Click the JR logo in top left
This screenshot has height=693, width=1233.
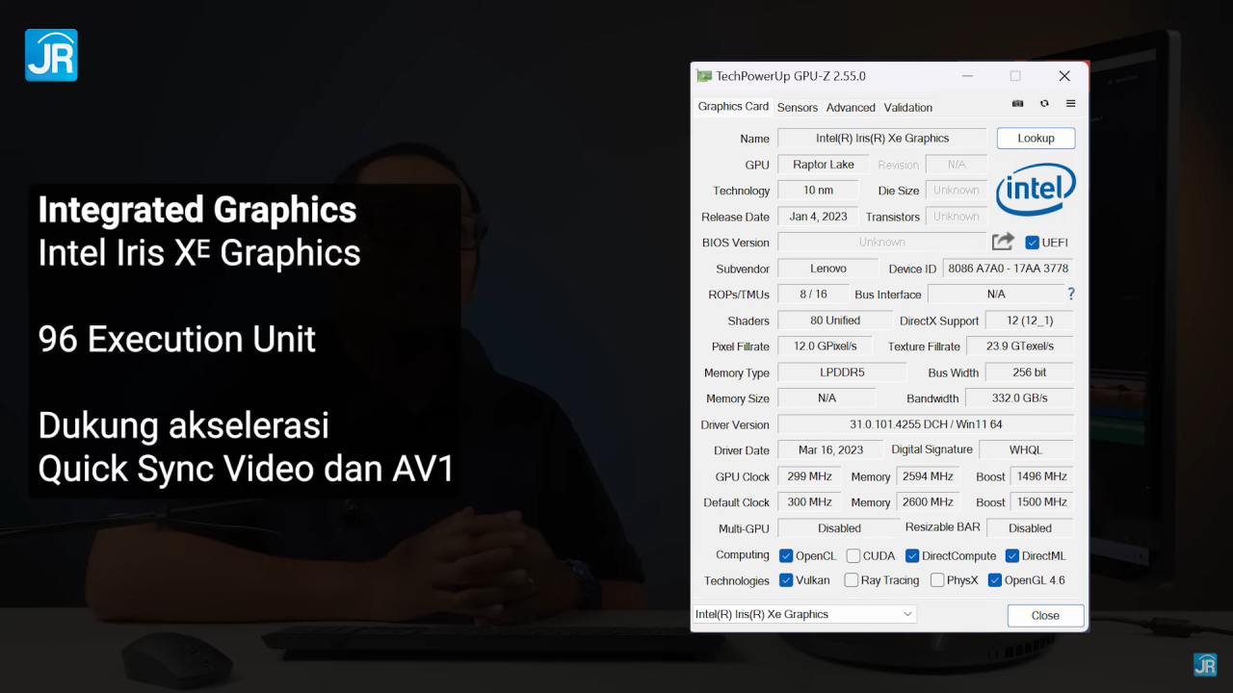pyautogui.click(x=51, y=55)
